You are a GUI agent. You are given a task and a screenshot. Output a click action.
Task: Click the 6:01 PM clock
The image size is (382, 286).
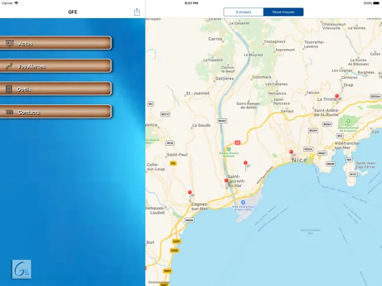(x=191, y=3)
